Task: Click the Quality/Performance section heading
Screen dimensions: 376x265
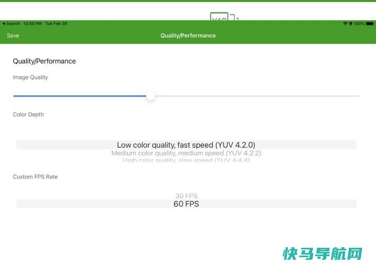Action: point(44,62)
